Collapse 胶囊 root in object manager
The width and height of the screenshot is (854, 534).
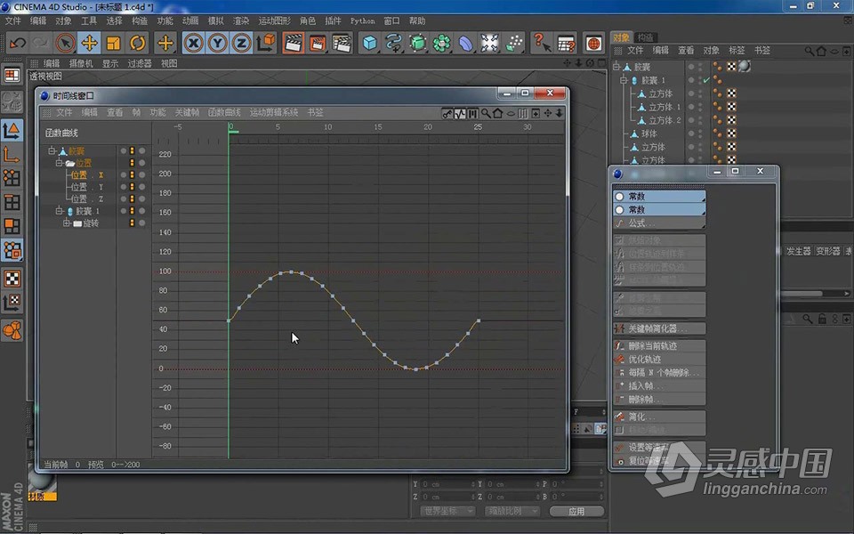[616, 67]
